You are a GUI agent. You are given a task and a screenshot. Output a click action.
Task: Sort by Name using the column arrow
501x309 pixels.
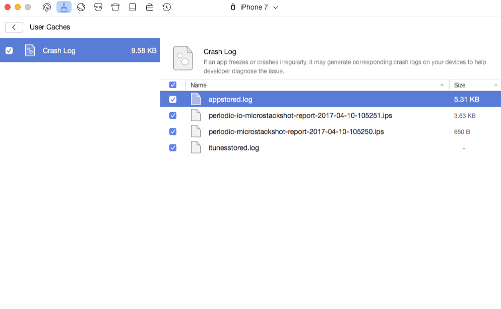442,85
